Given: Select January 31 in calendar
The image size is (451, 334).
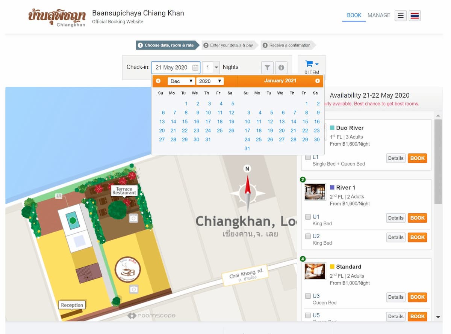Looking at the screenshot, I should pos(247,149).
